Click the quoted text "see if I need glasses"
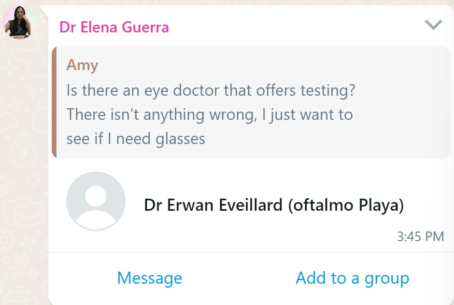Viewport: 454px width, 305px height. pos(136,139)
